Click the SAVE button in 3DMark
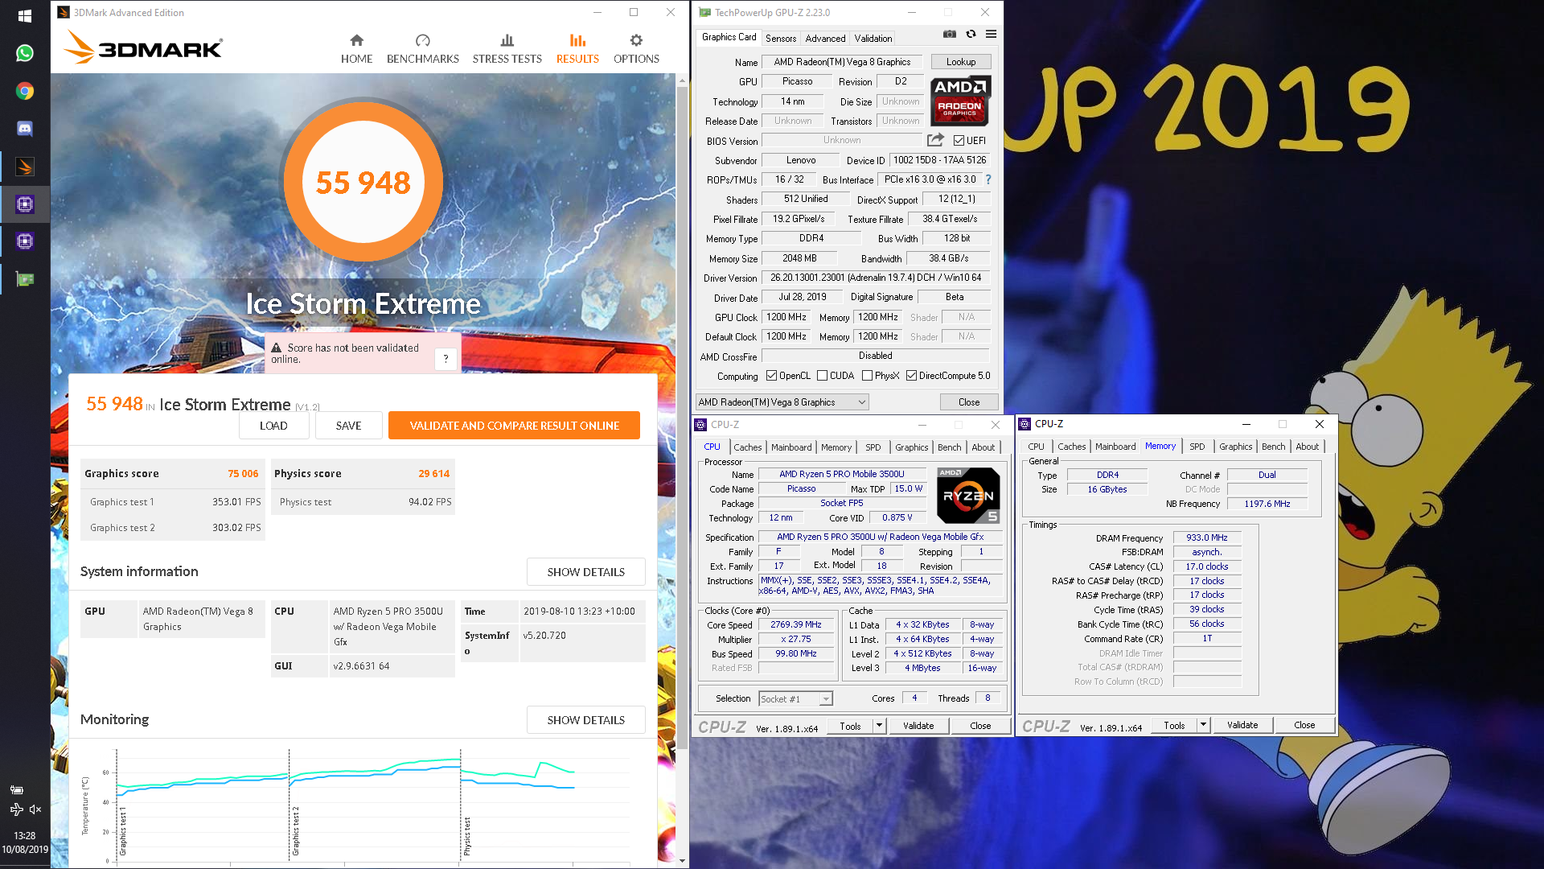The image size is (1544, 869). (348, 426)
